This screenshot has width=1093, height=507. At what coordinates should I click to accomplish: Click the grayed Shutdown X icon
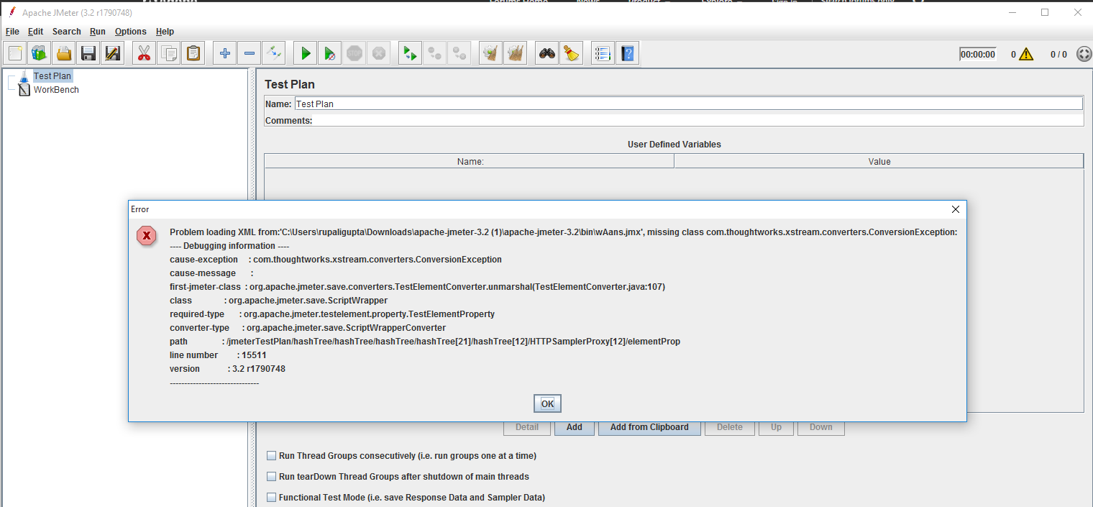coord(378,53)
